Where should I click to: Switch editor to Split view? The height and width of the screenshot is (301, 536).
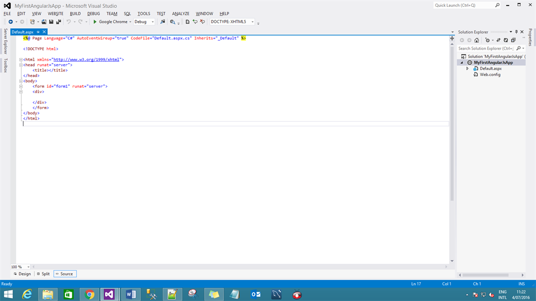(43, 274)
